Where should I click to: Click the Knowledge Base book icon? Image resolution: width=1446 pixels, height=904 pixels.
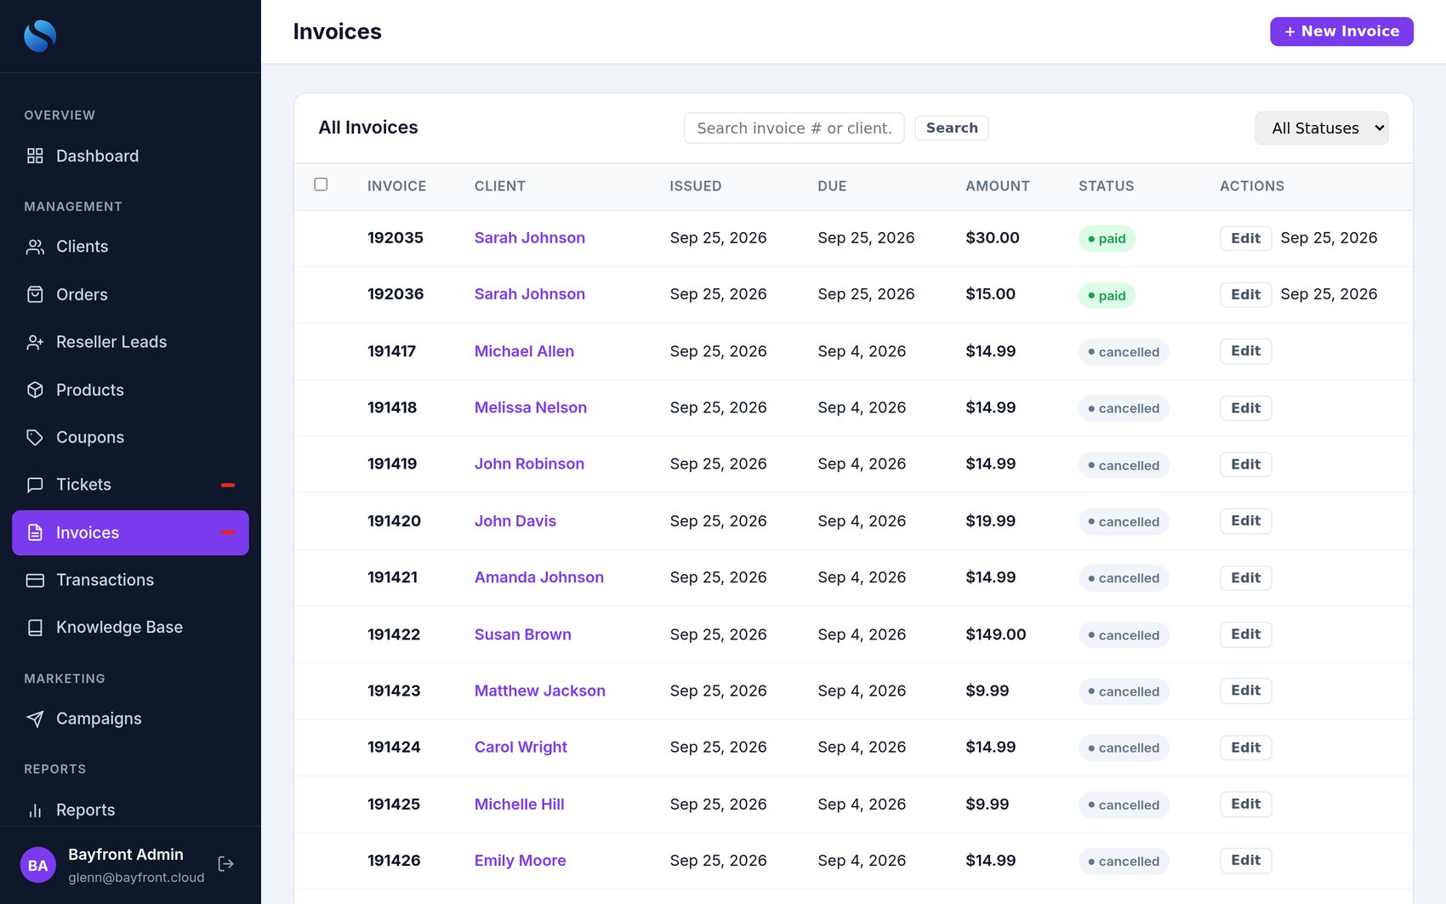[x=35, y=628]
